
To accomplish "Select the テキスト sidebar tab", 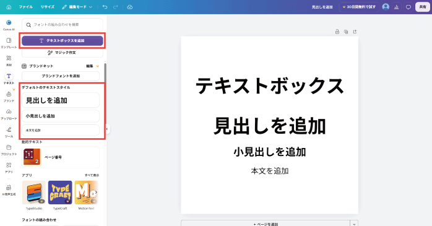I will click(x=9, y=79).
